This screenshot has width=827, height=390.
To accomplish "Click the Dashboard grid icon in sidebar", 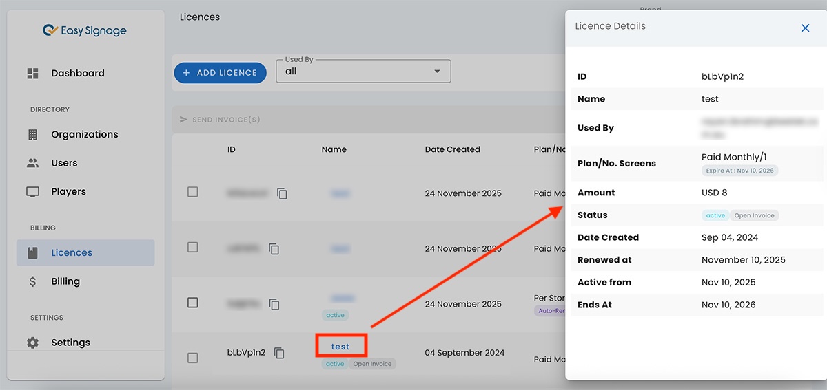I will tap(32, 73).
